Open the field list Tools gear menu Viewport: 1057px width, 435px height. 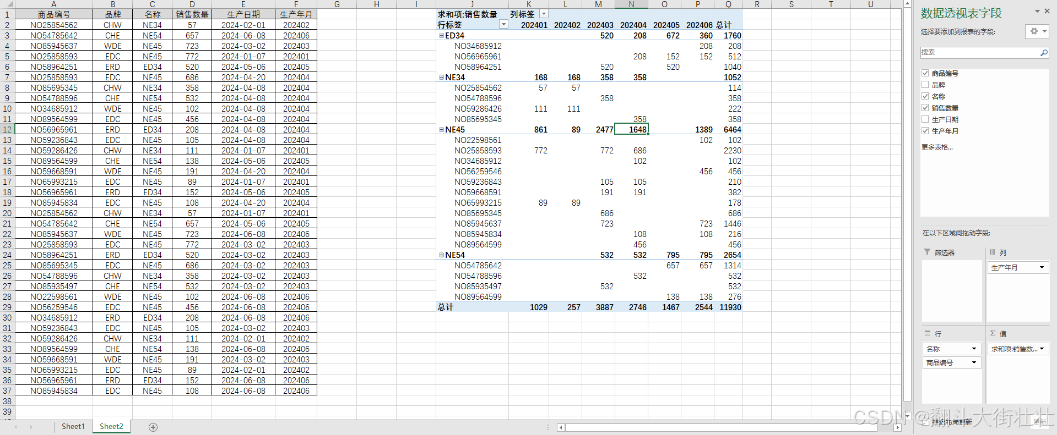[x=1037, y=31]
